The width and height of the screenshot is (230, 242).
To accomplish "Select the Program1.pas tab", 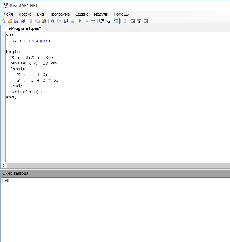I will click(25, 28).
